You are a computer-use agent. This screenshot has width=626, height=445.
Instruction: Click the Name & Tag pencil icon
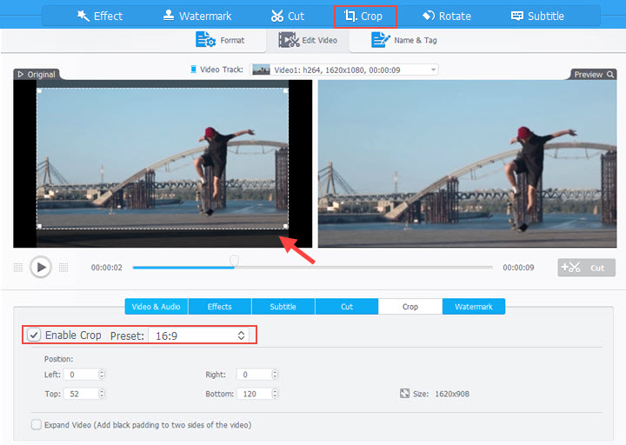[381, 40]
